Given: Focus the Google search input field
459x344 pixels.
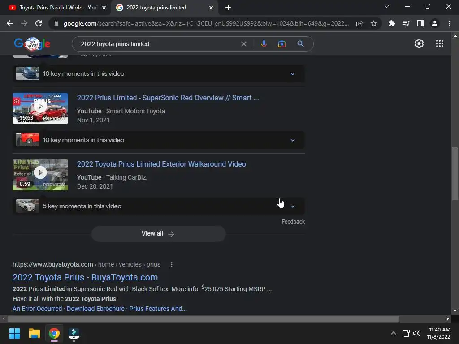Looking at the screenshot, I should [158, 44].
